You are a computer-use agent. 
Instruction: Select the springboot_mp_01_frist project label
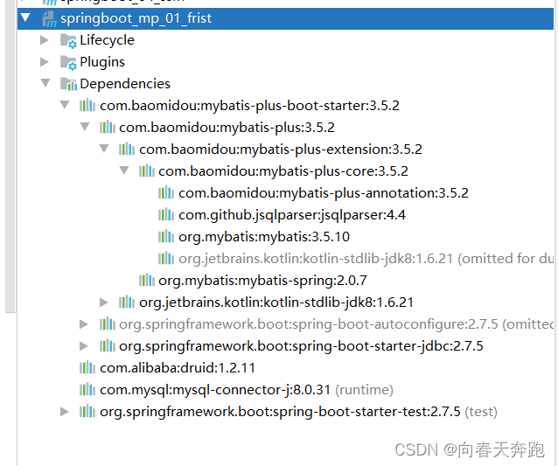[136, 18]
